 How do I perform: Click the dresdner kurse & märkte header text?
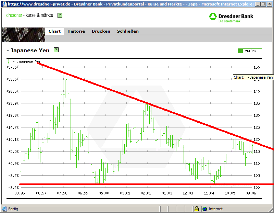29,15
